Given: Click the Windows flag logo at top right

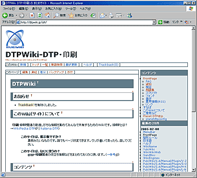Looking at the screenshot, I should pyautogui.click(x=191, y=9).
